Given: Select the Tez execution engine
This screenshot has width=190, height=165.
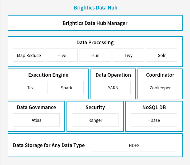Looking at the screenshot, I should (x=30, y=88).
